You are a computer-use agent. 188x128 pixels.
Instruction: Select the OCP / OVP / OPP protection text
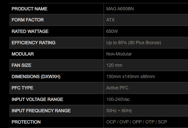[124, 122]
